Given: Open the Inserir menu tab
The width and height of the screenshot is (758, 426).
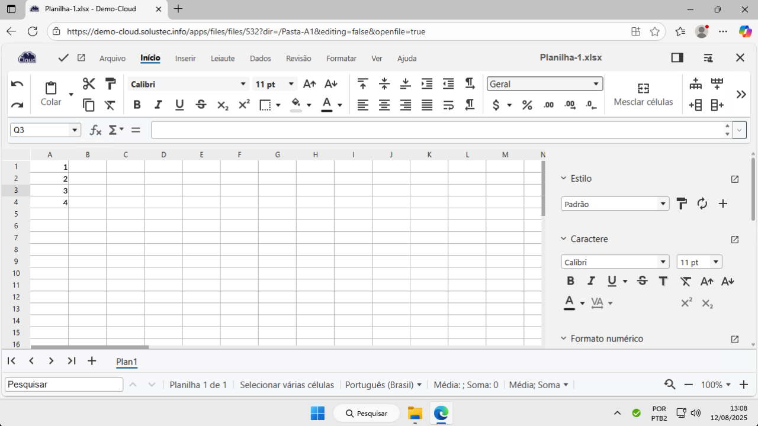Looking at the screenshot, I should (x=185, y=59).
